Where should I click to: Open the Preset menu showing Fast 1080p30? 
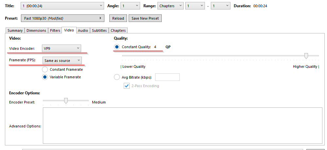pos(63,18)
